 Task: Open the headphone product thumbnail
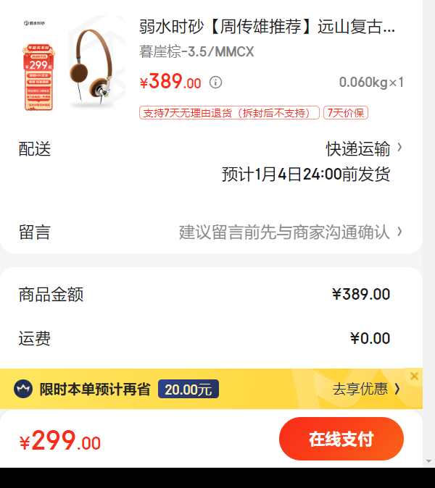(x=72, y=66)
